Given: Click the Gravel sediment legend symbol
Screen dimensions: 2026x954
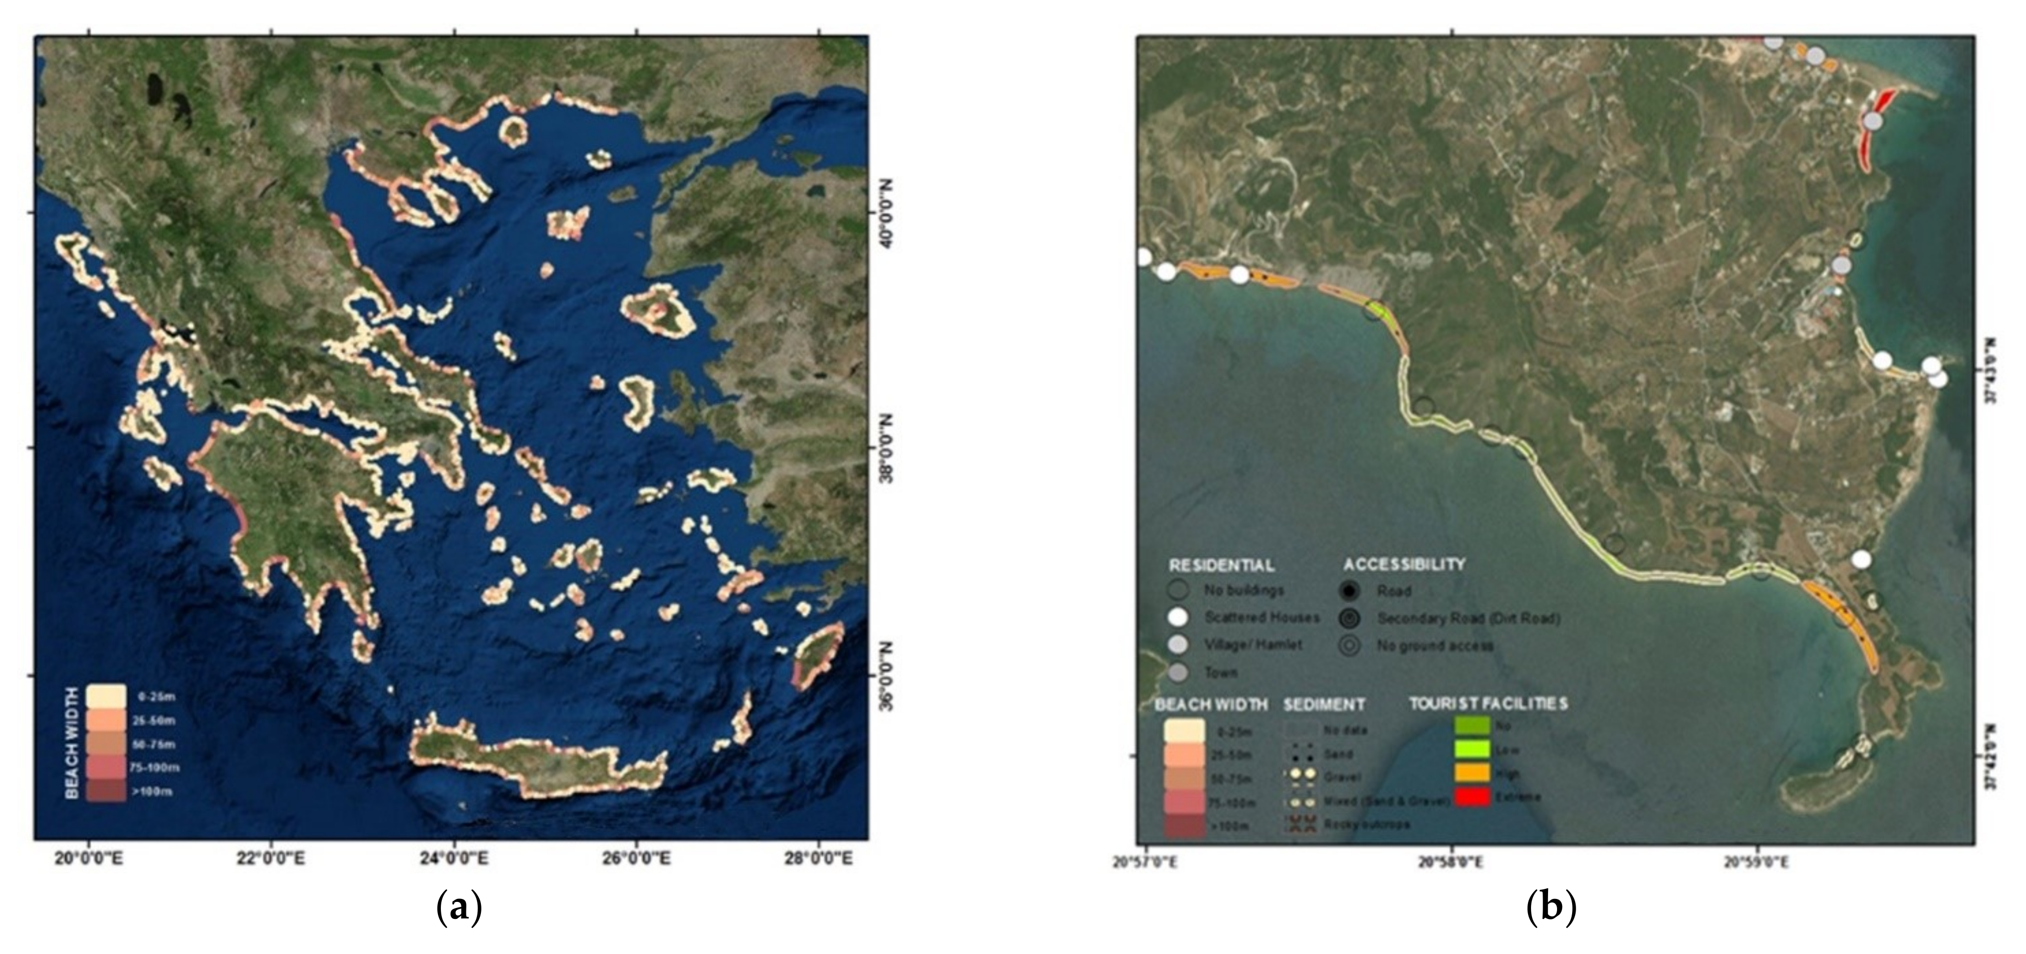Looking at the screenshot, I should [x=1302, y=775].
